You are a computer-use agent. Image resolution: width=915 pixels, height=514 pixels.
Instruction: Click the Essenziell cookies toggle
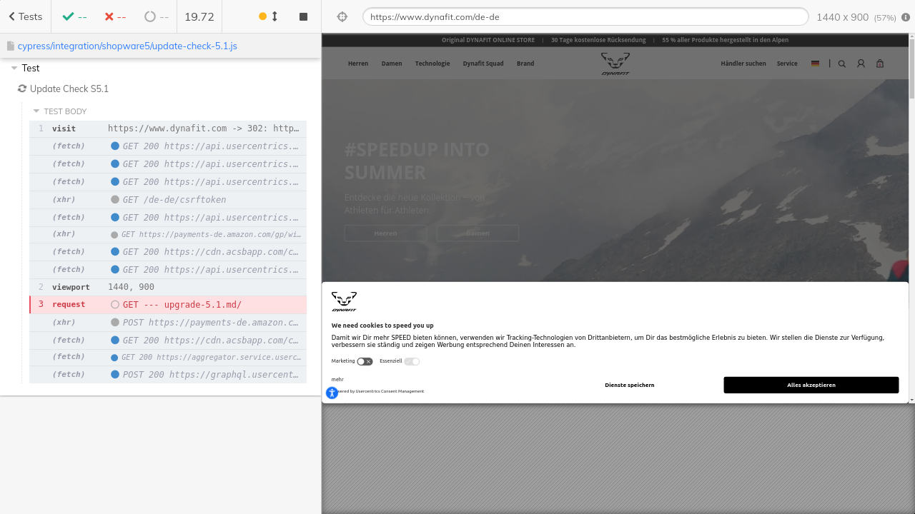[412, 361]
